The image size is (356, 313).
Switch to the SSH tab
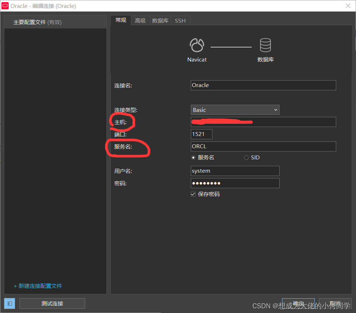180,21
